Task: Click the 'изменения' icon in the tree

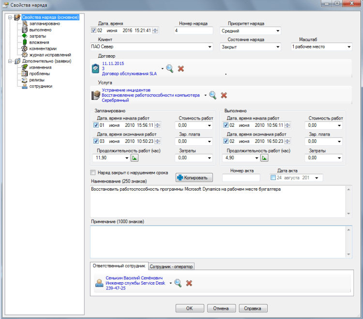Action: click(25, 67)
